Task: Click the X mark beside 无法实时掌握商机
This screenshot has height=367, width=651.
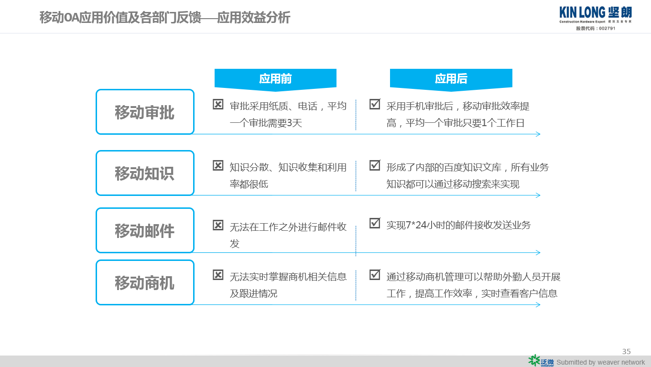Action: (218, 275)
